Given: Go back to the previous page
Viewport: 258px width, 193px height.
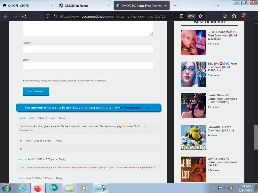Looking at the screenshot, I should 6,16.
